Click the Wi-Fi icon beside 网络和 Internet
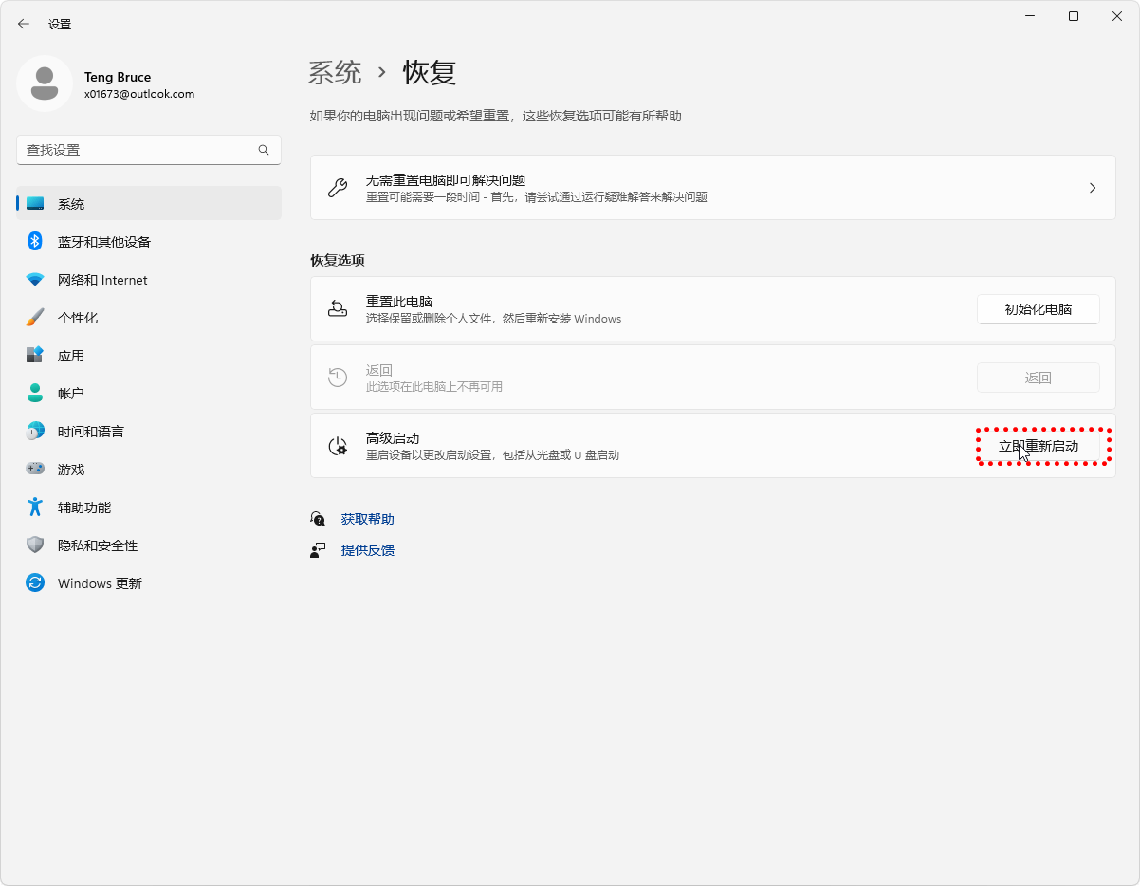Screen dimensions: 1140x886 pos(35,280)
